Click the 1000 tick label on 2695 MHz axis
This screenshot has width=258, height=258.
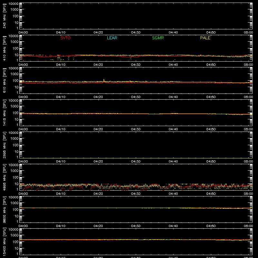[x=15, y=139]
